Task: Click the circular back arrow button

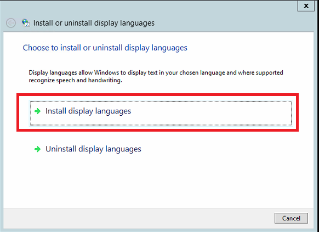Action: click(x=11, y=23)
